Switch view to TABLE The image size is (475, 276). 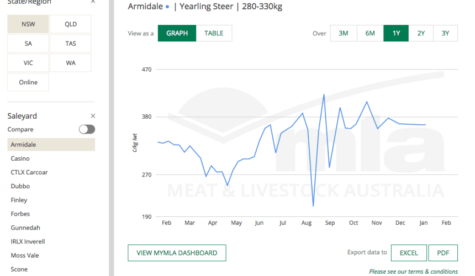pos(214,33)
